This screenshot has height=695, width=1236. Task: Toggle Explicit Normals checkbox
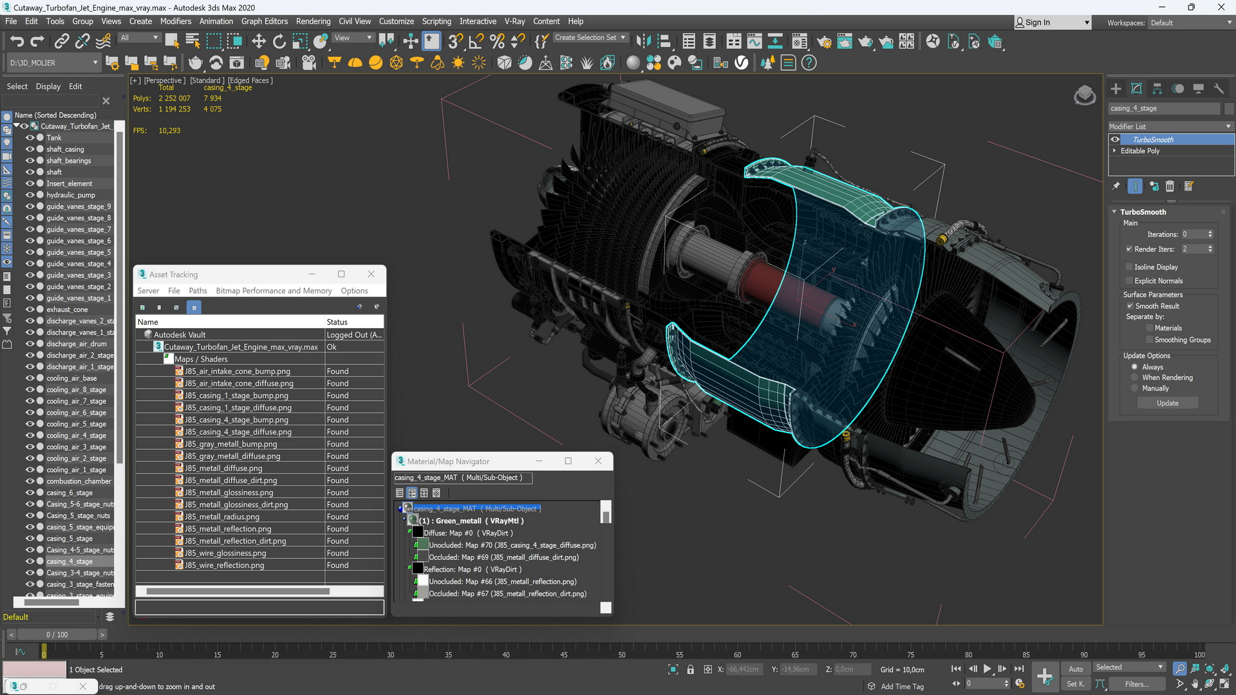click(x=1129, y=281)
